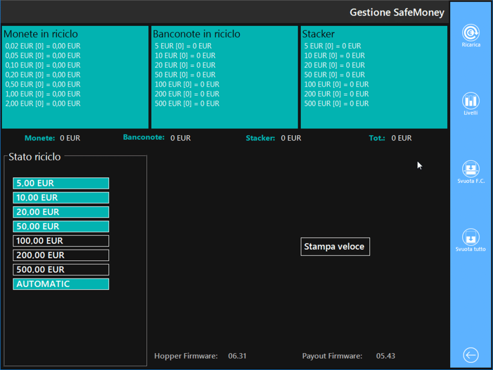Click 200 EUR row in Stacker panel

(337, 94)
